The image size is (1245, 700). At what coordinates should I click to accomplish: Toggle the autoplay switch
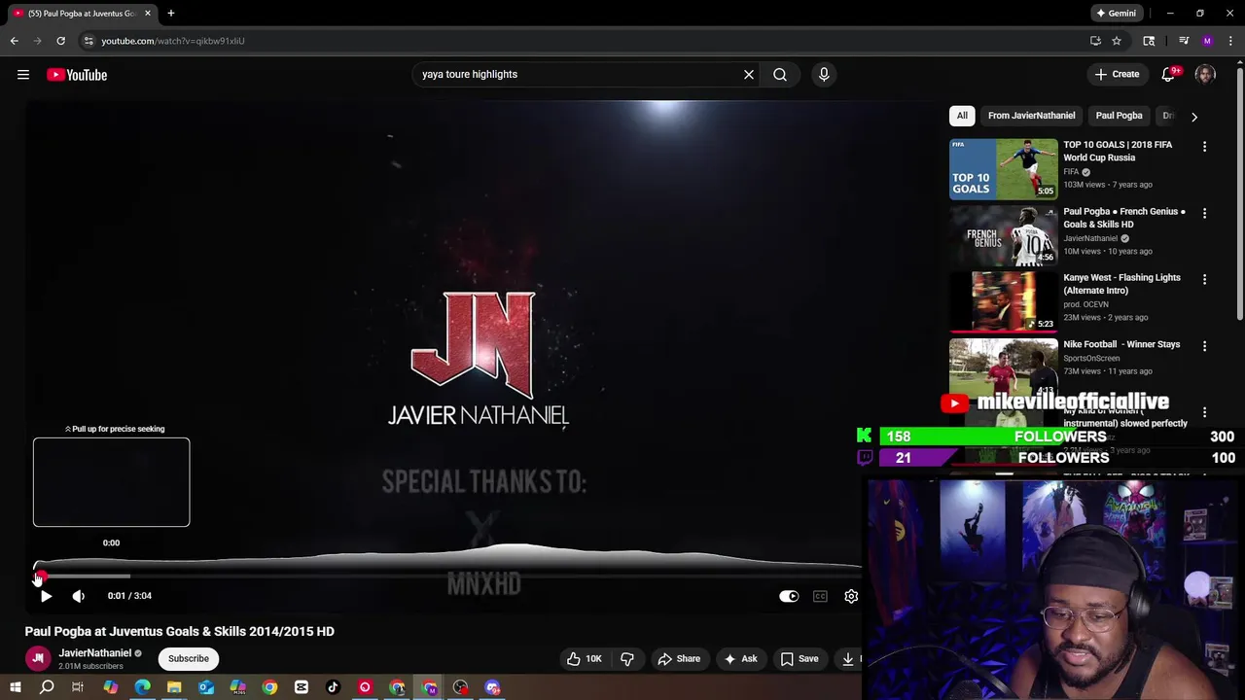tap(789, 596)
